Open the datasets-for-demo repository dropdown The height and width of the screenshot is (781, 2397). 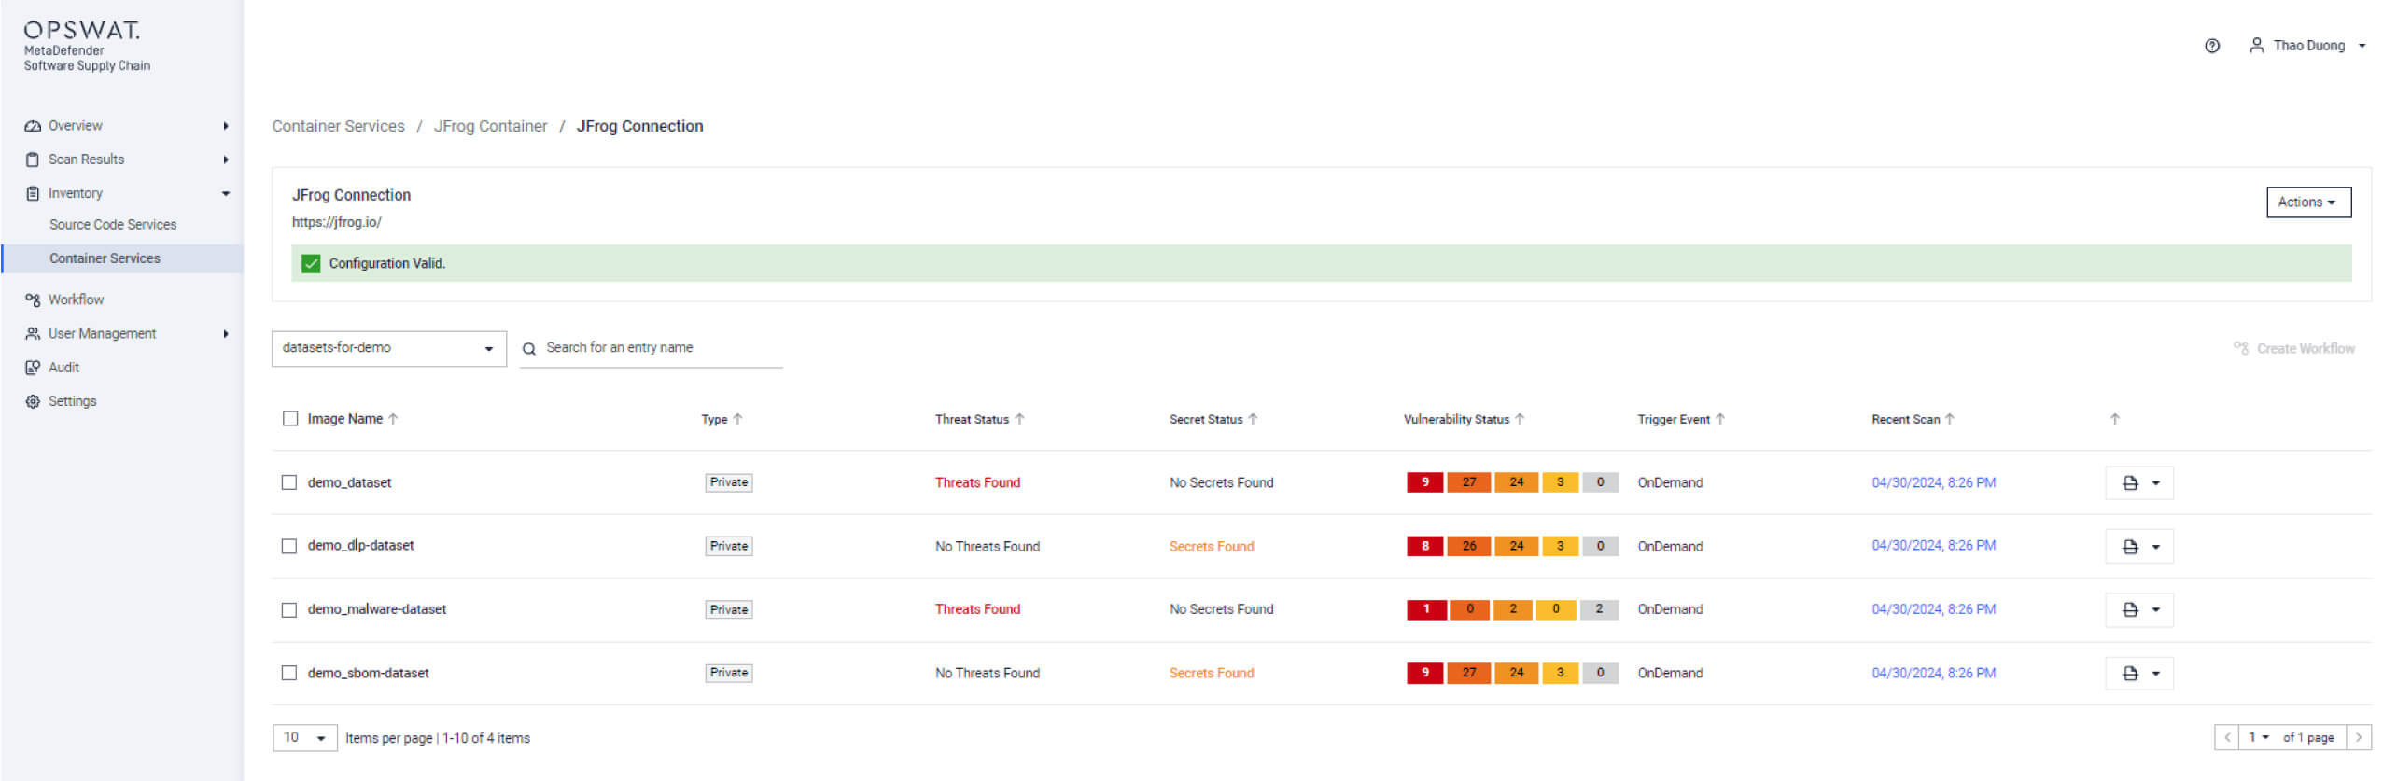(x=388, y=348)
